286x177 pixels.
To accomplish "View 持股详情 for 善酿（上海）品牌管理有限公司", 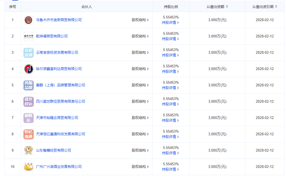I will point(170,88).
